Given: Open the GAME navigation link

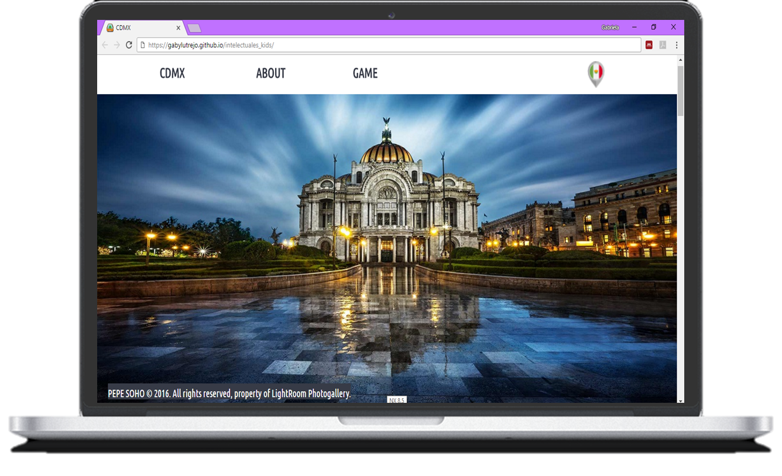Looking at the screenshot, I should (365, 74).
